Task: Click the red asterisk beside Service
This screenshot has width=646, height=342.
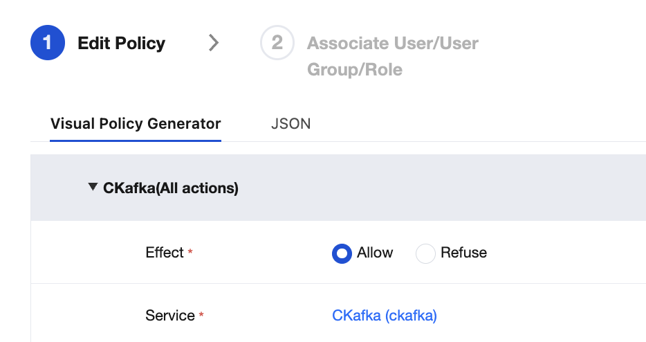Action: point(201,316)
